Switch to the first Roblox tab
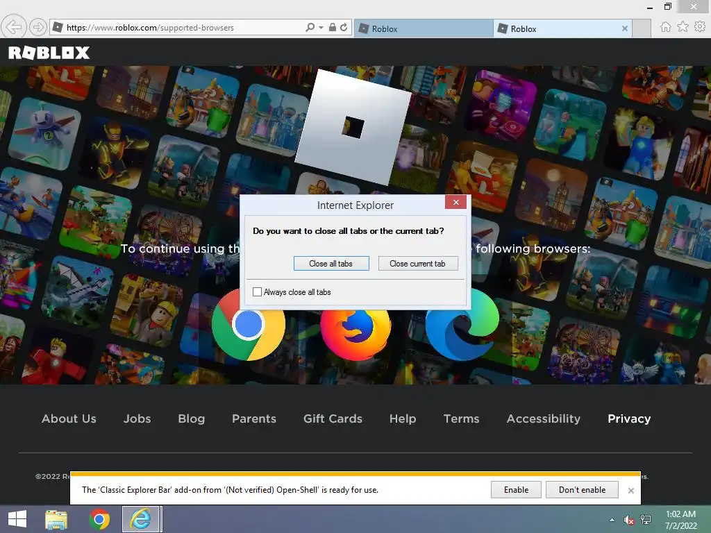This screenshot has width=711, height=533. click(x=424, y=28)
